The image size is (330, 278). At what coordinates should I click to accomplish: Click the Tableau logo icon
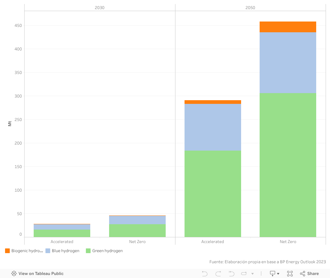click(x=14, y=273)
